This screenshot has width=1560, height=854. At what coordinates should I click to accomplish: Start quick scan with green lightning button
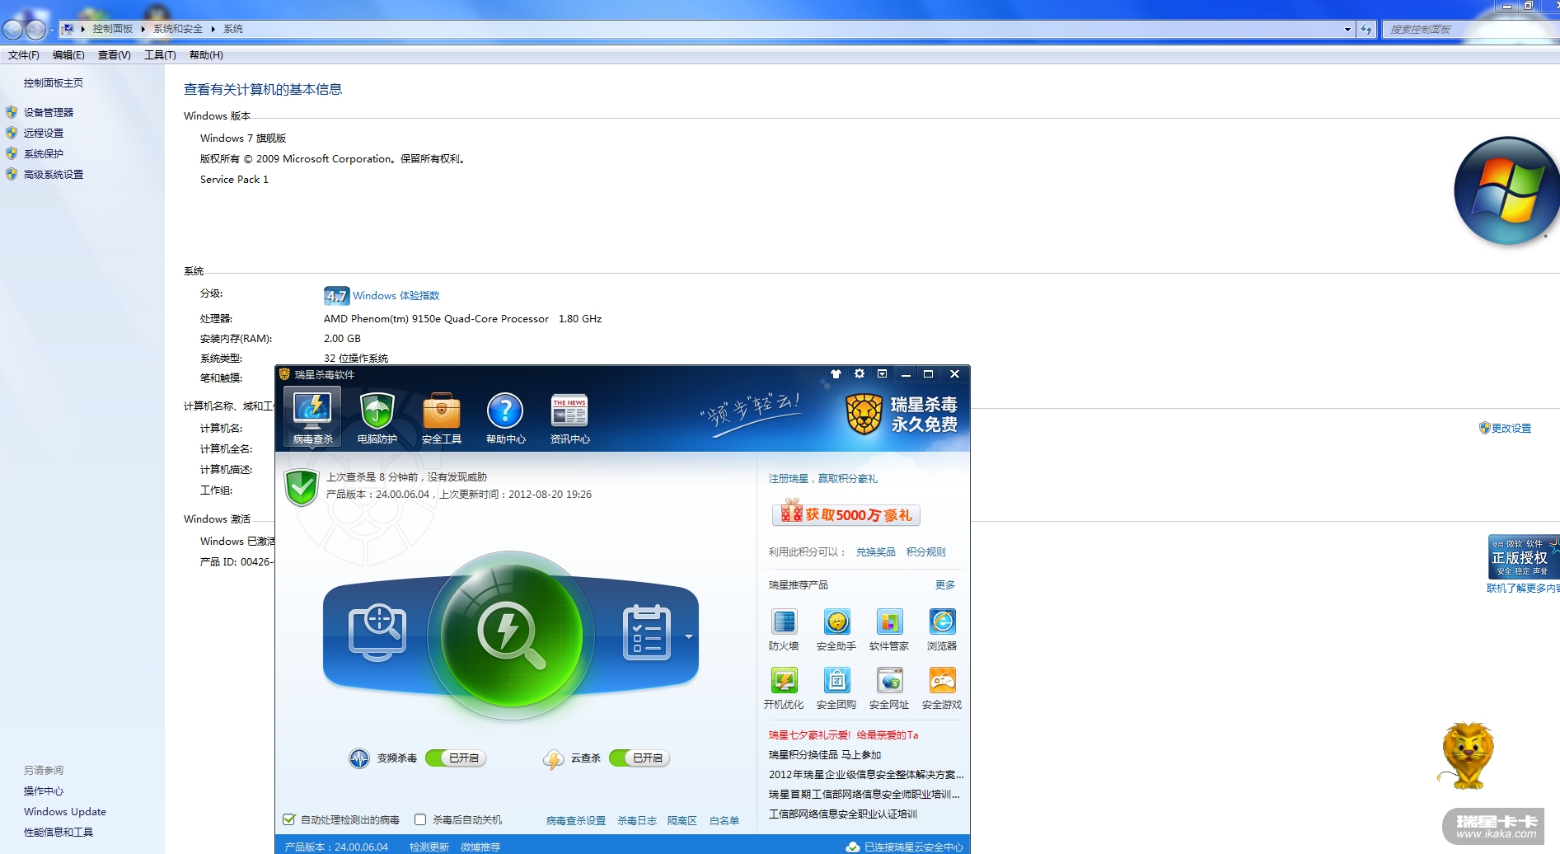point(511,635)
